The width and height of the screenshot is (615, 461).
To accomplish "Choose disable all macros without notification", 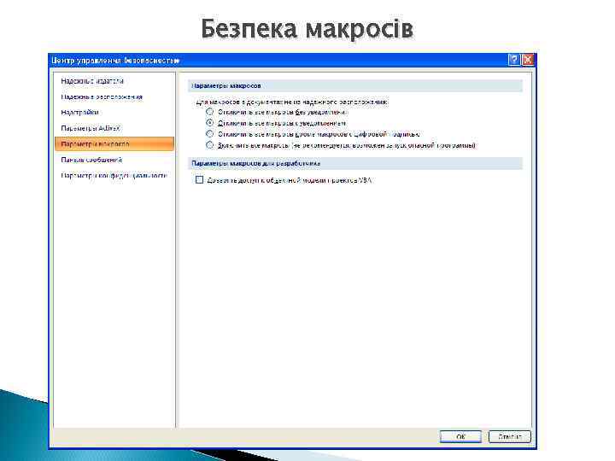I will pos(210,112).
